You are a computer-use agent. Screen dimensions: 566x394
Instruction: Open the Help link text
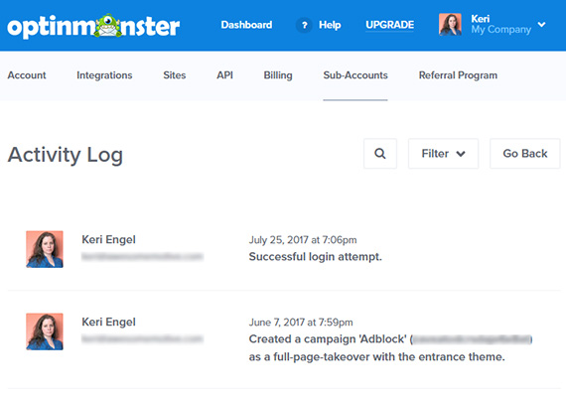330,25
